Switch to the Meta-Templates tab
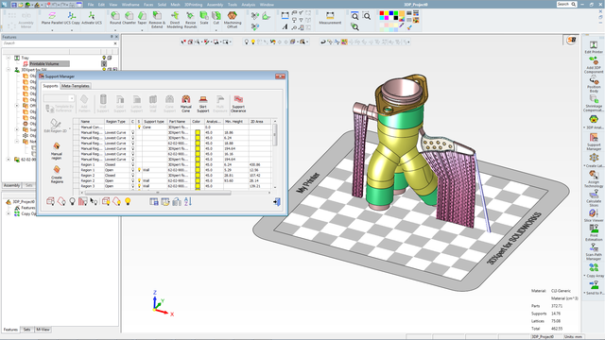The width and height of the screenshot is (605, 340). pos(76,86)
